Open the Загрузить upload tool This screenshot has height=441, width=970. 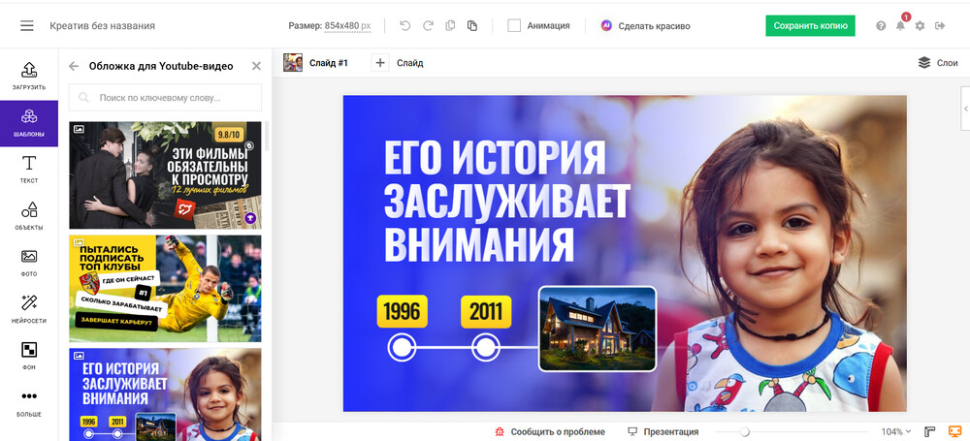(29, 76)
